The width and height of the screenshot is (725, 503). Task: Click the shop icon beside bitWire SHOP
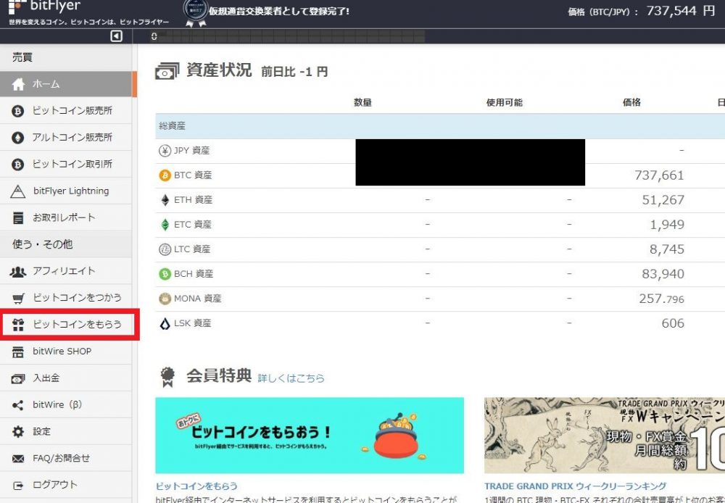(17, 352)
